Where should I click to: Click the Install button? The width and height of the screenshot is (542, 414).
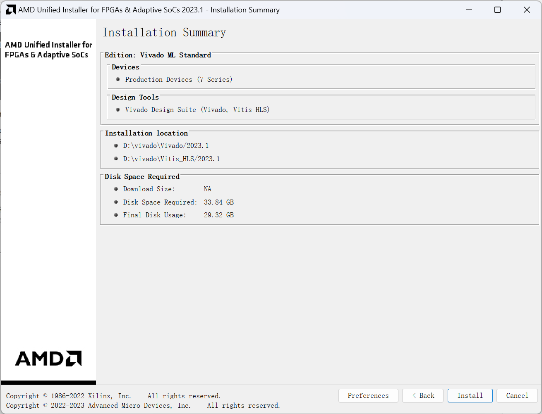470,395
